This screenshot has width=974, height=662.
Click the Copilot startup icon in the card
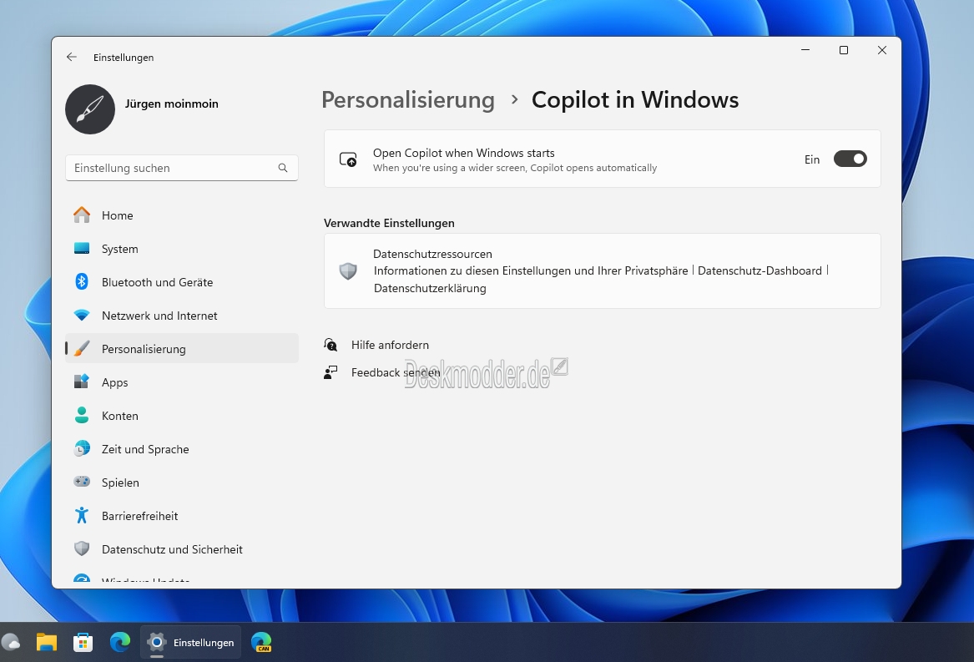click(x=348, y=159)
